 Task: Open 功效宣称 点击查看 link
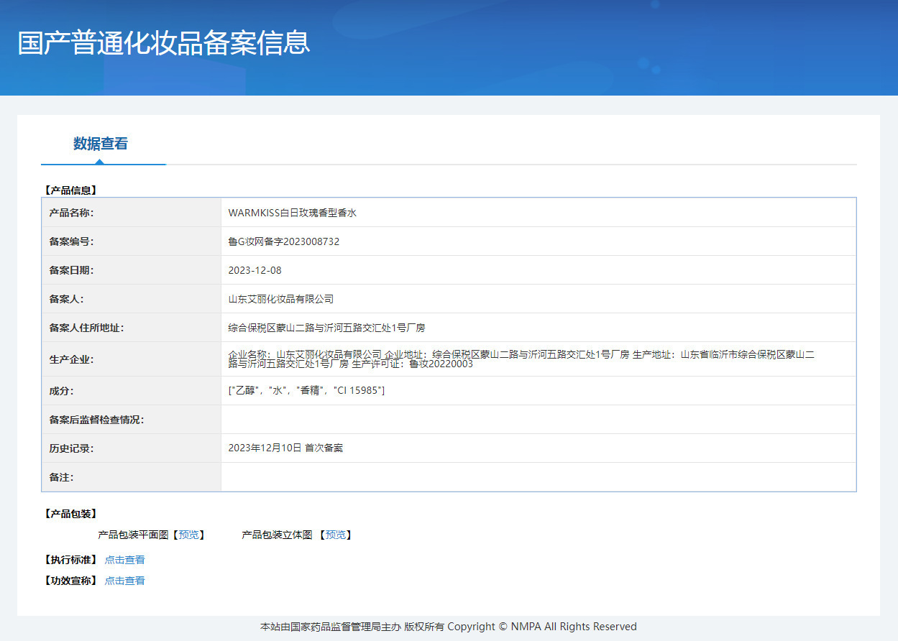click(x=124, y=581)
